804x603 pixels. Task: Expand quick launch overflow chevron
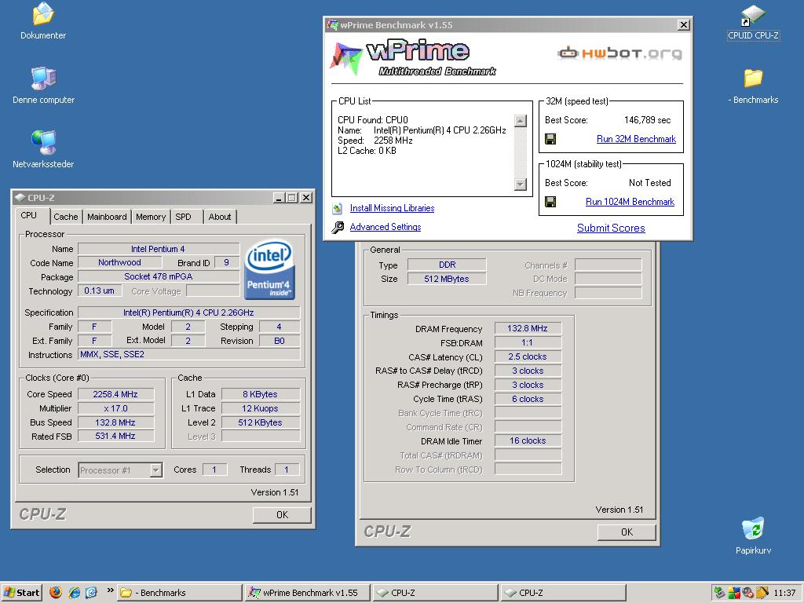point(110,590)
